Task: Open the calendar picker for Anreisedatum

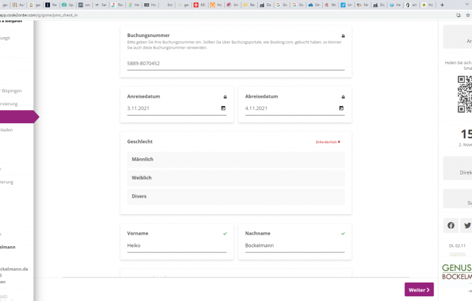Action: [x=223, y=108]
